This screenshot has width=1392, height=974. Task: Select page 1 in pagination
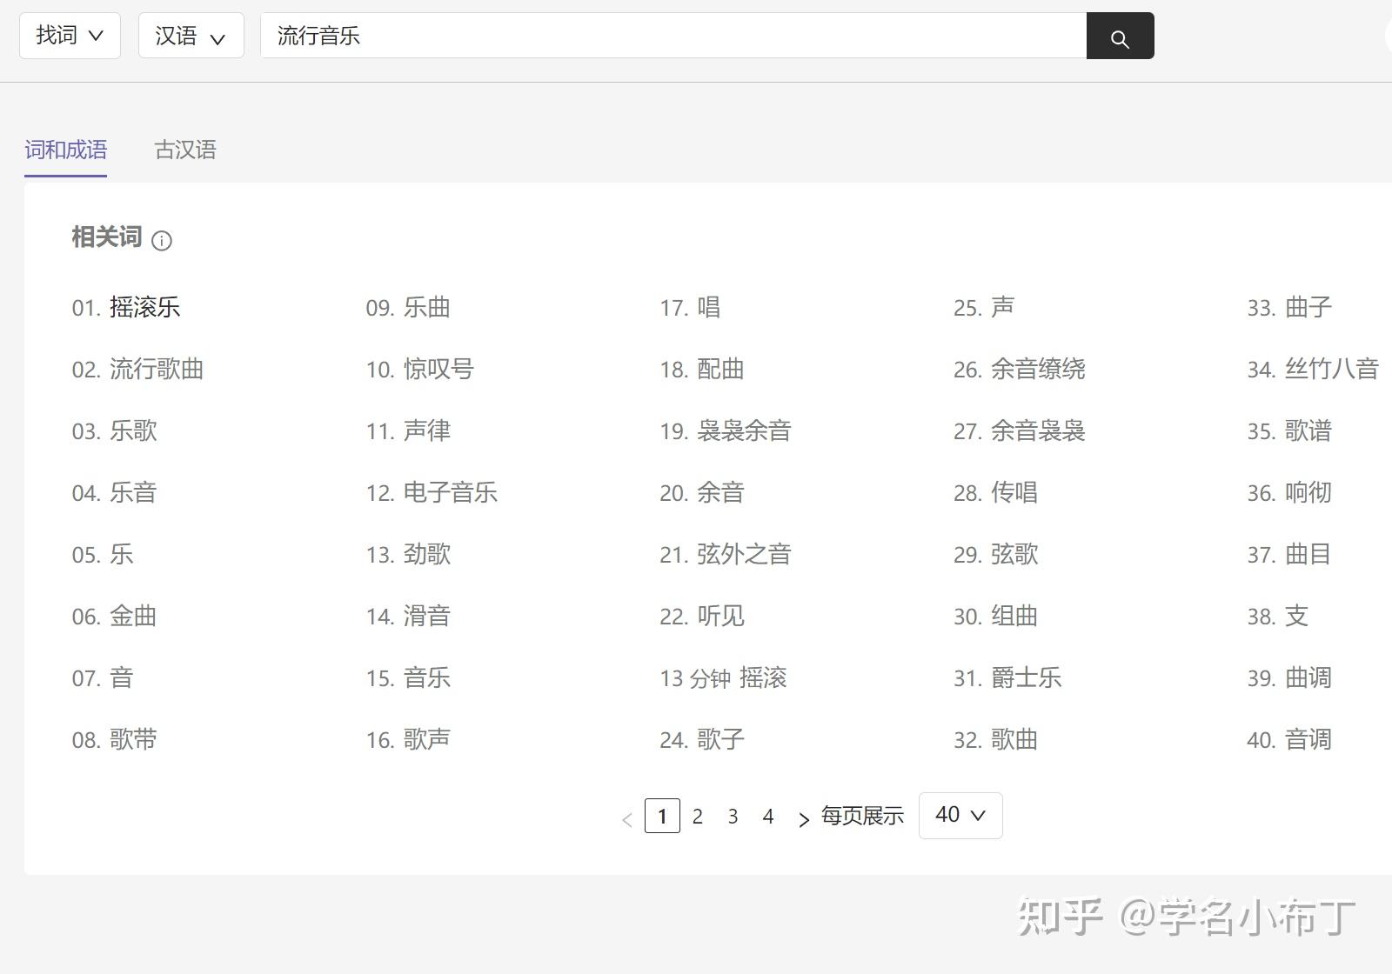(662, 816)
